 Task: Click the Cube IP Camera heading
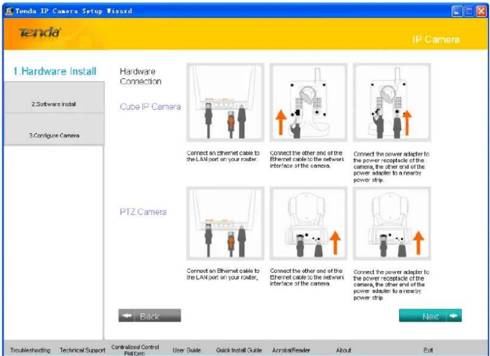[150, 106]
